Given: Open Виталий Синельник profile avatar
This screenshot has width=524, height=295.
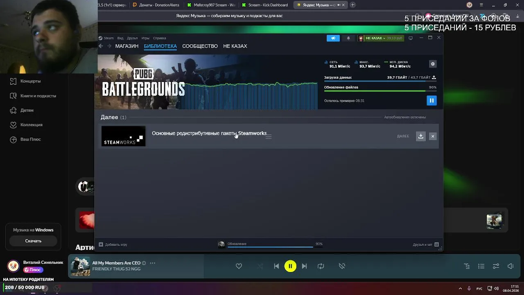Looking at the screenshot, I should (13, 266).
